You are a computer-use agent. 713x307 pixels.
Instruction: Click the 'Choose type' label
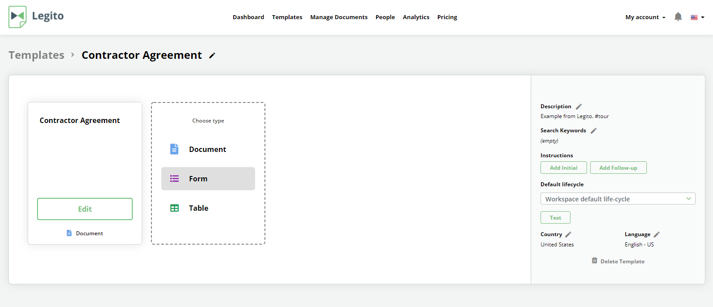click(208, 121)
